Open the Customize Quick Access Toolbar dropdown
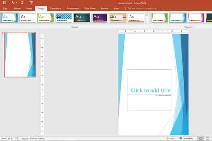The image size is (212, 141). click(40, 2)
